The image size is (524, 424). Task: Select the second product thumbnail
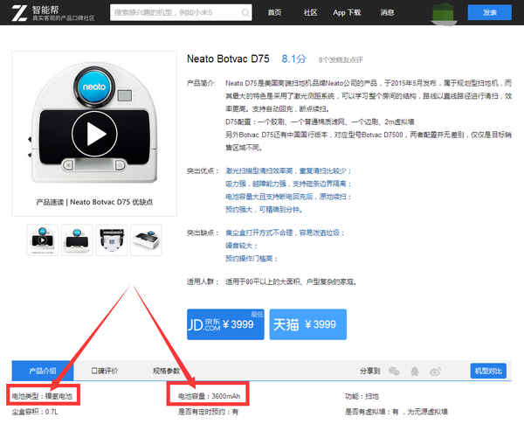77,240
